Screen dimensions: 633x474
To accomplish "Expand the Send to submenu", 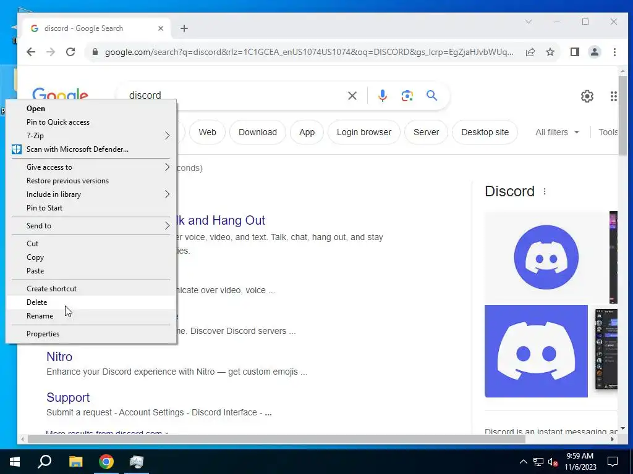I will pyautogui.click(x=91, y=226).
